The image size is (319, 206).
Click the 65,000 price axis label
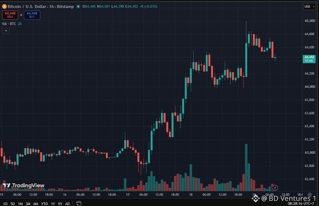(x=310, y=21)
